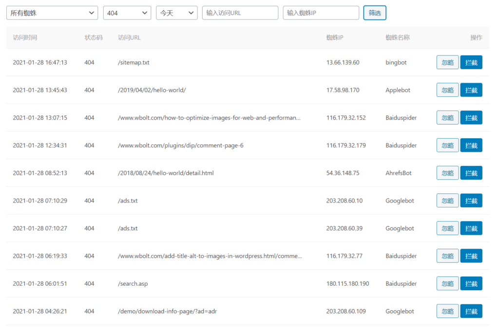Image resolution: width=499 pixels, height=333 pixels.
Task: Ignore the /search.asp Baiduspider entry
Action: coord(447,284)
